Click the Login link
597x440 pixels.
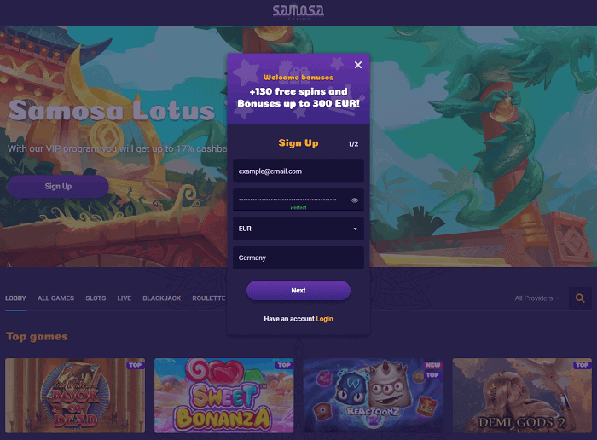point(324,319)
